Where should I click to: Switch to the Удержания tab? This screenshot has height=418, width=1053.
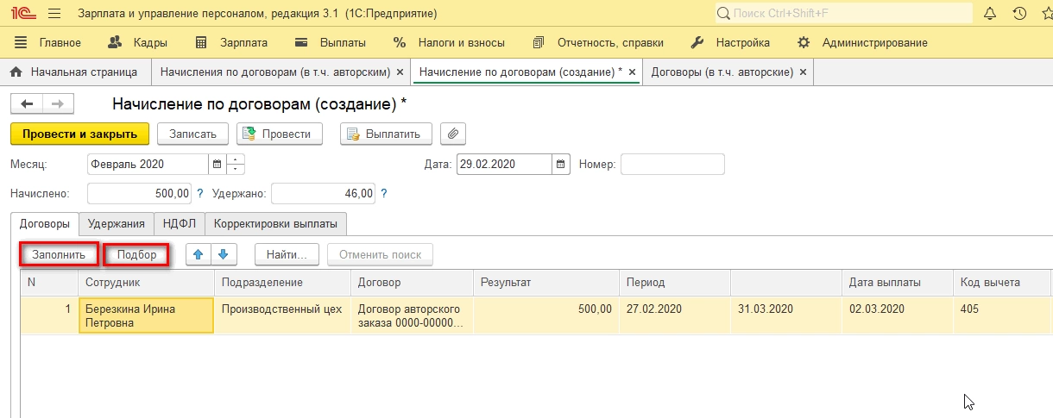(117, 223)
